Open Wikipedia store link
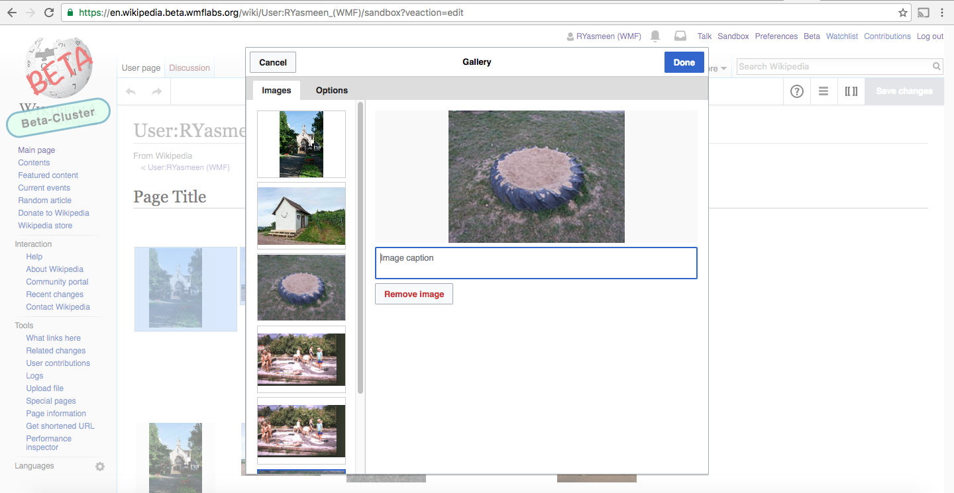 pyautogui.click(x=45, y=226)
